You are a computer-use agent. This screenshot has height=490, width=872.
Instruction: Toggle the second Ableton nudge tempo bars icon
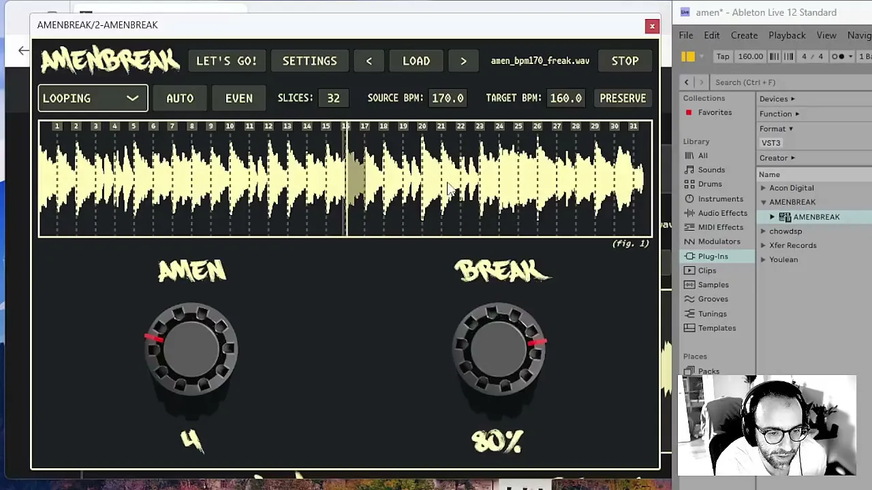789,56
